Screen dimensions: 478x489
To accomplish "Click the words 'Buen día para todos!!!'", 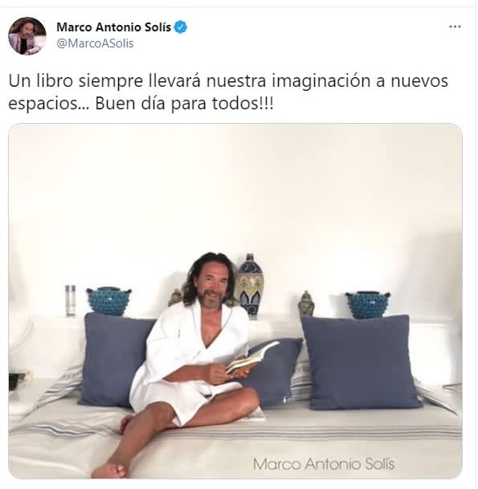I will [x=184, y=104].
